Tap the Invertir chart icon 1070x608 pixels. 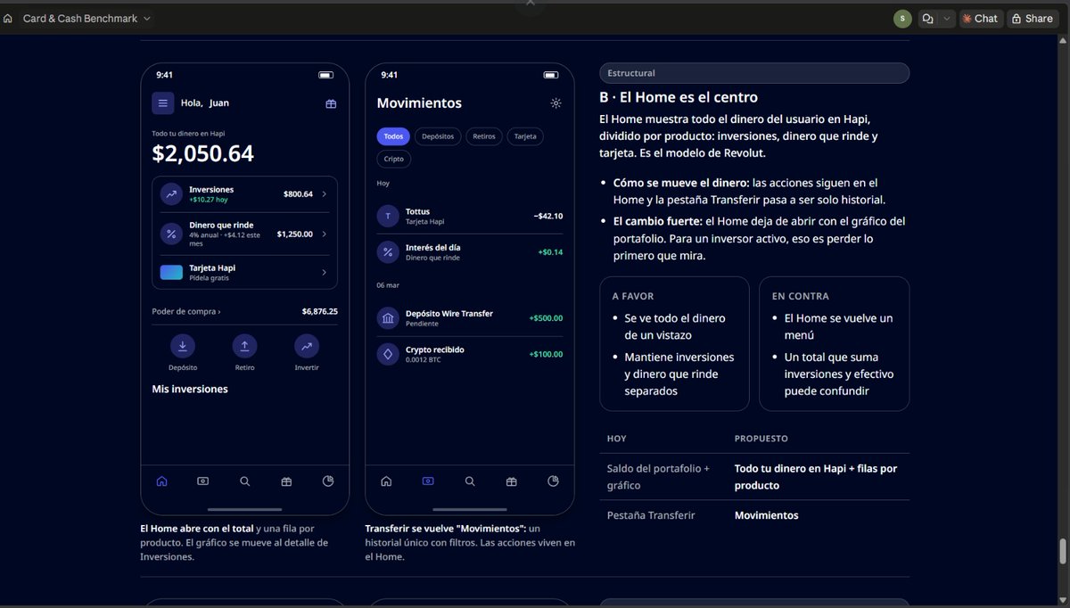[x=307, y=346]
